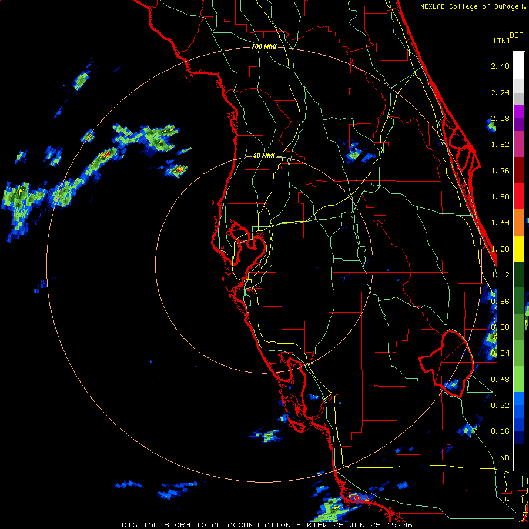Select the pink swatch beside 1.92

pyautogui.click(x=519, y=144)
